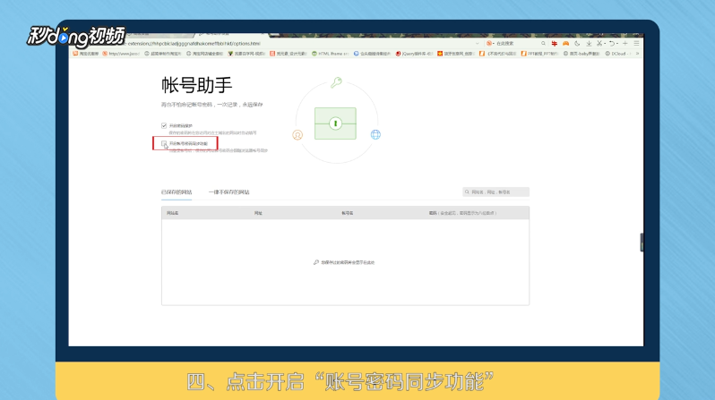The image size is (715, 400).
Task: Click the browser address bar URL
Action: coord(194,44)
